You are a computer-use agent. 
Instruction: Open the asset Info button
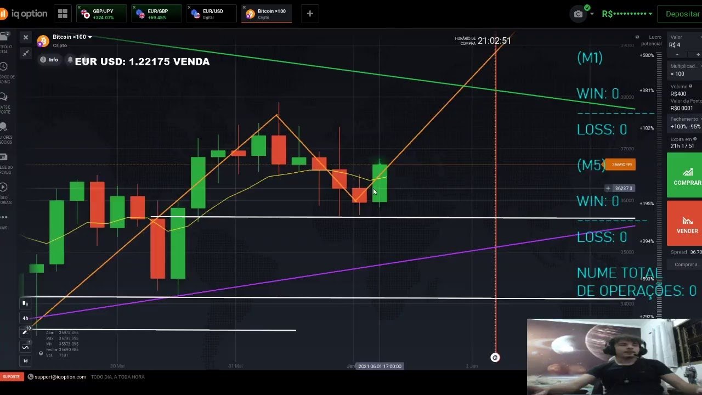pyautogui.click(x=49, y=60)
